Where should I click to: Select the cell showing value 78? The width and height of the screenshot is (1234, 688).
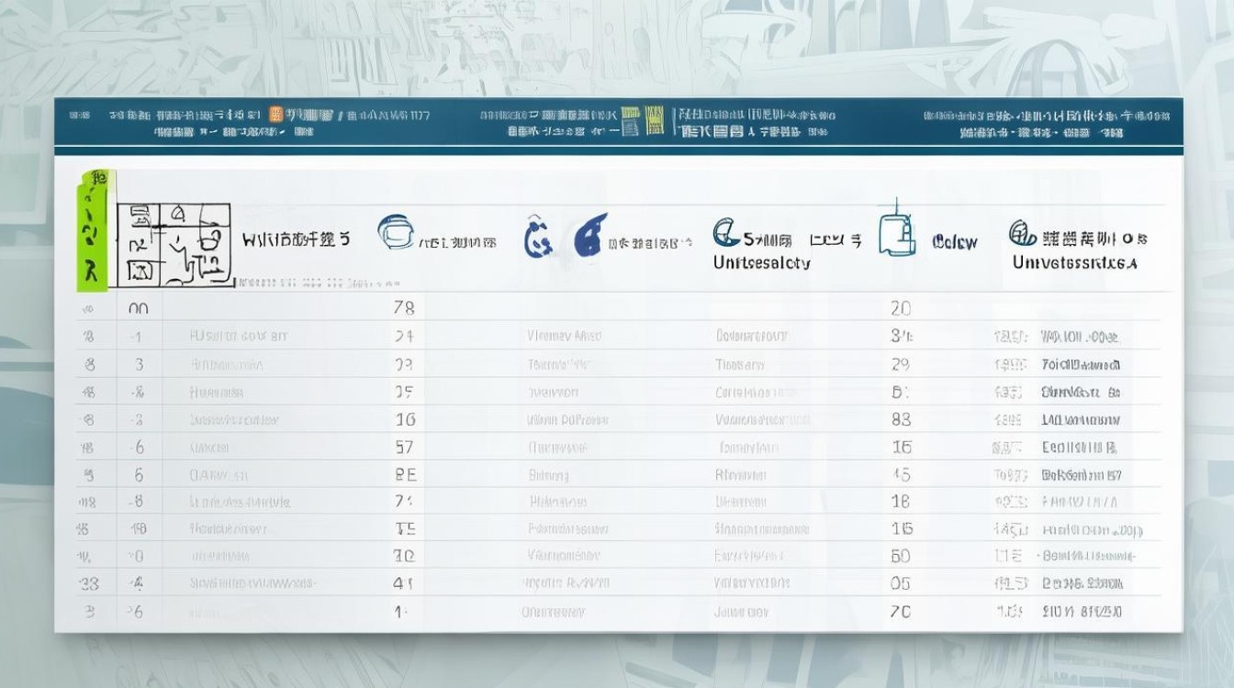click(x=404, y=308)
